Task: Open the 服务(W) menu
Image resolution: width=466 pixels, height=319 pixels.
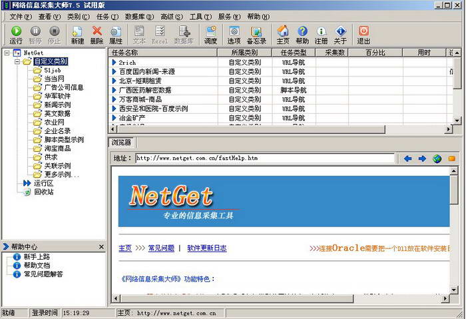Action: pos(229,17)
